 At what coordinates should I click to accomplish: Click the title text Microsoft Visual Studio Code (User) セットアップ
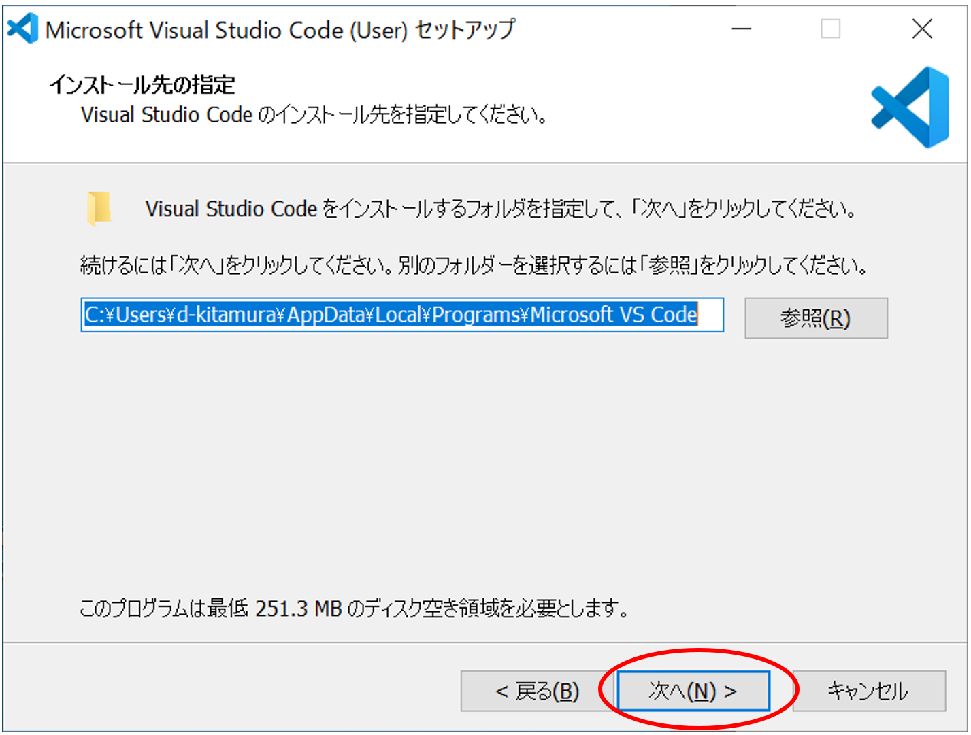[280, 30]
